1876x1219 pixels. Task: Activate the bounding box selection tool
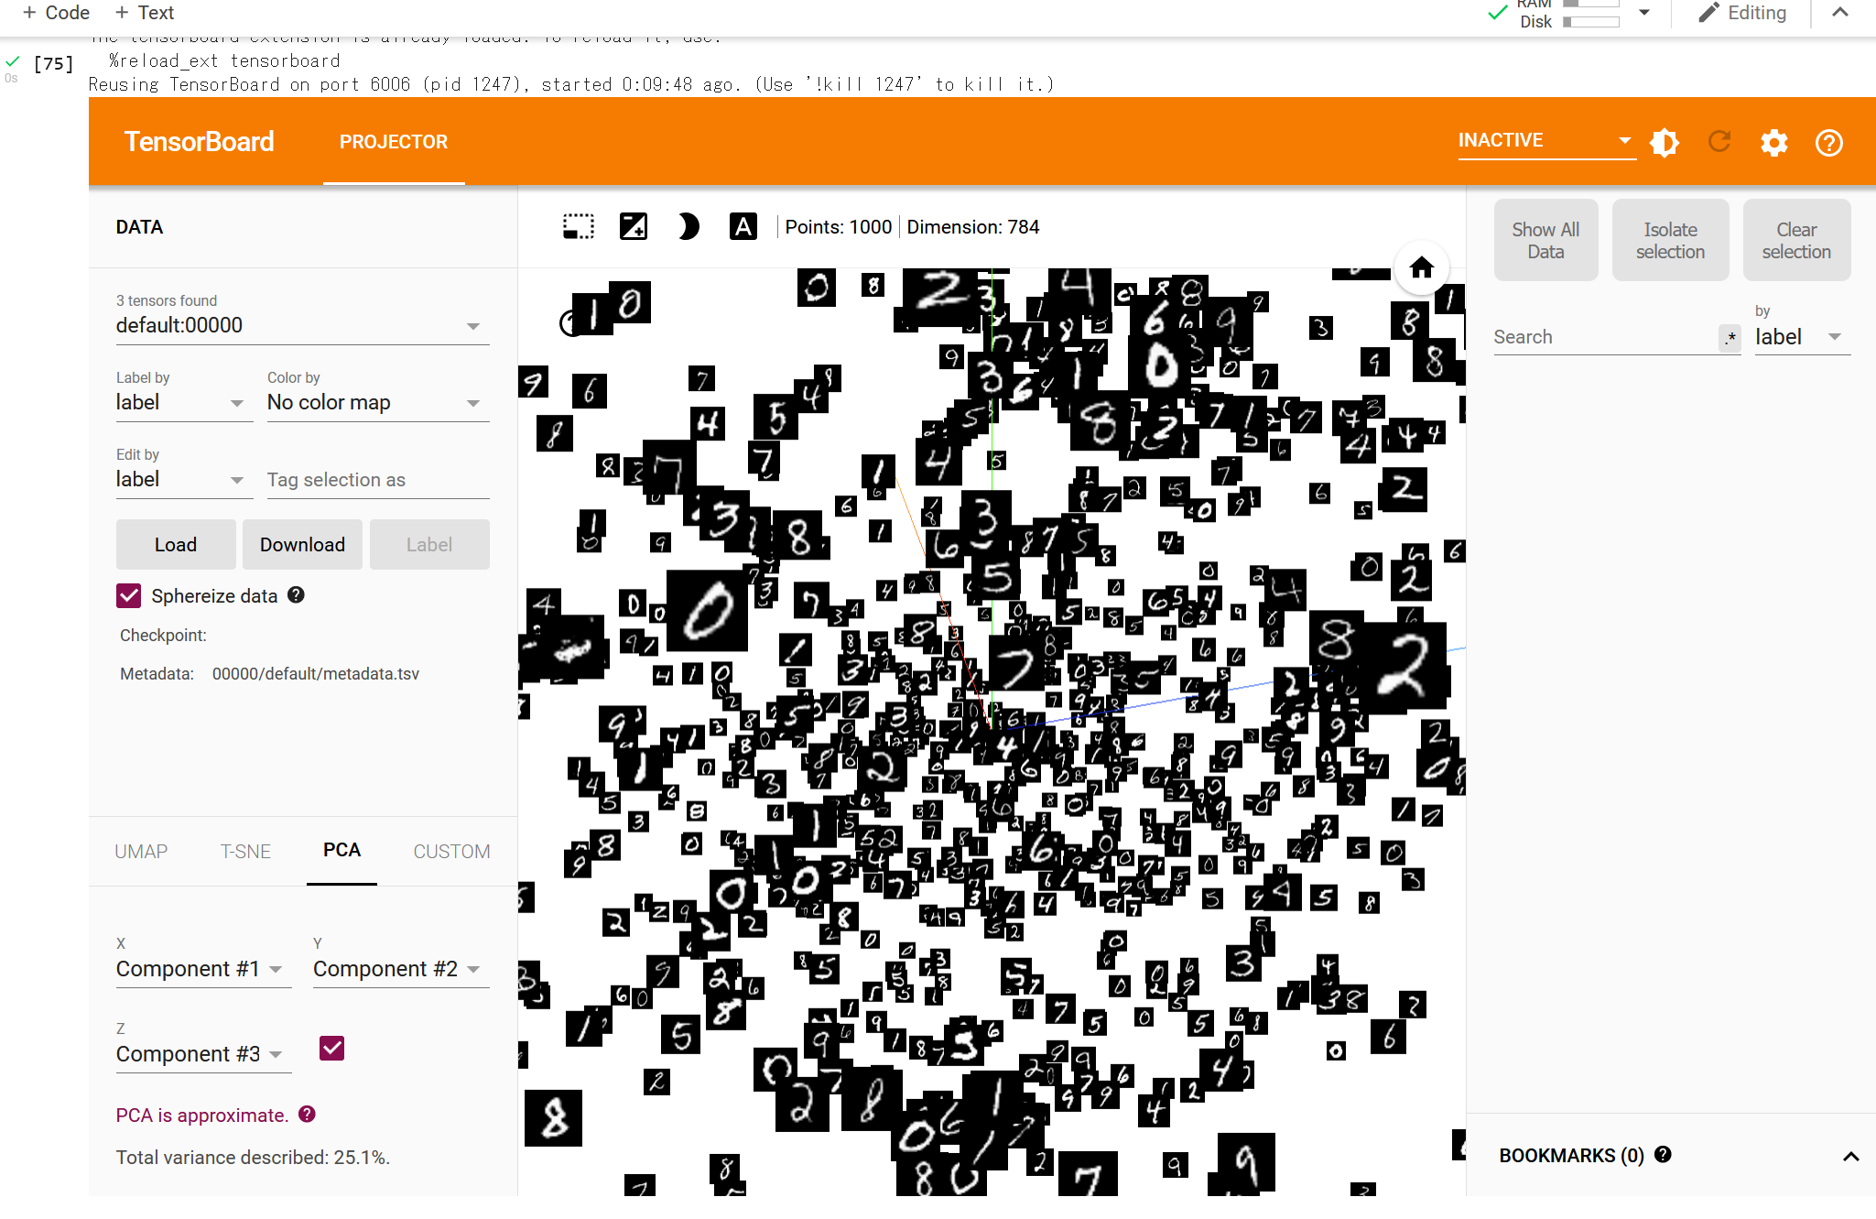point(578,226)
